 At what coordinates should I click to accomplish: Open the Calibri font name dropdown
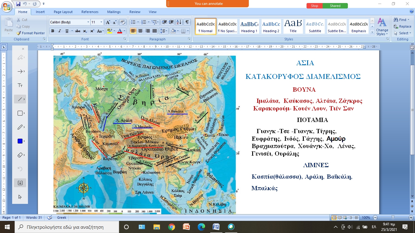pos(88,22)
